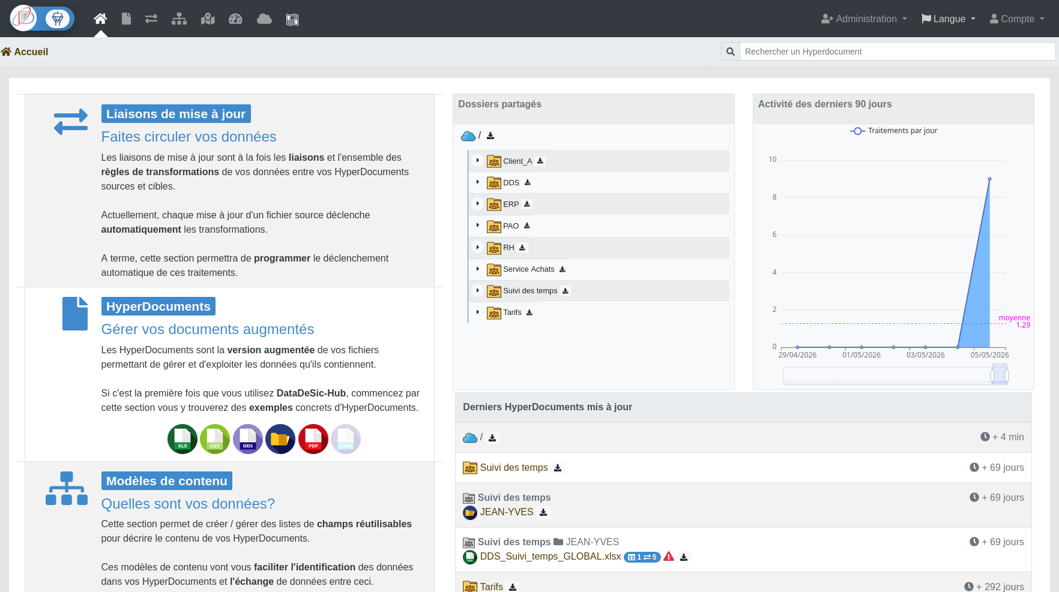Open the Langue dropdown menu
The image size is (1059, 592).
point(949,19)
